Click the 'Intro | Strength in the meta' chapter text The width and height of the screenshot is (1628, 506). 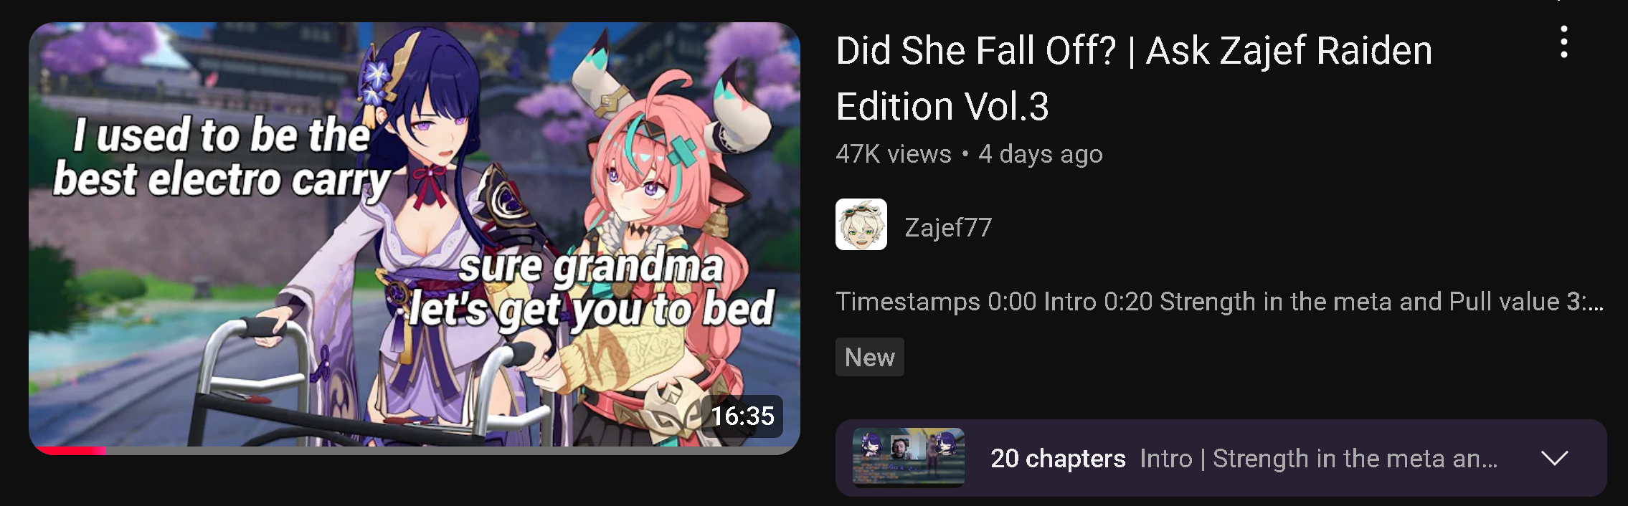(x=1319, y=458)
